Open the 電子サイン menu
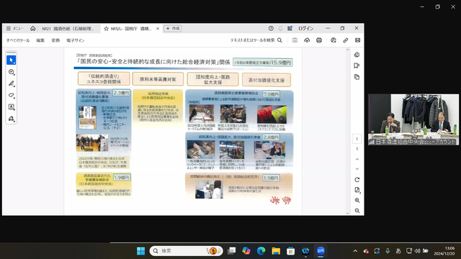 click(75, 40)
